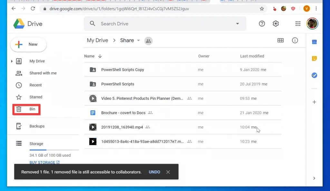Click the BUY STORAGE link
The width and height of the screenshot is (330, 191).
pyautogui.click(x=43, y=162)
